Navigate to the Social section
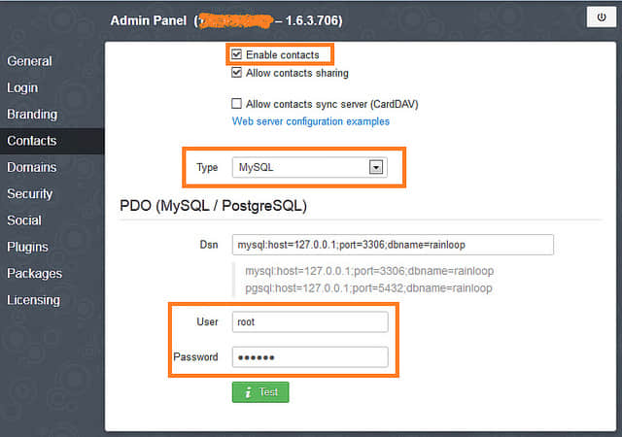622x437 pixels. pyautogui.click(x=24, y=220)
